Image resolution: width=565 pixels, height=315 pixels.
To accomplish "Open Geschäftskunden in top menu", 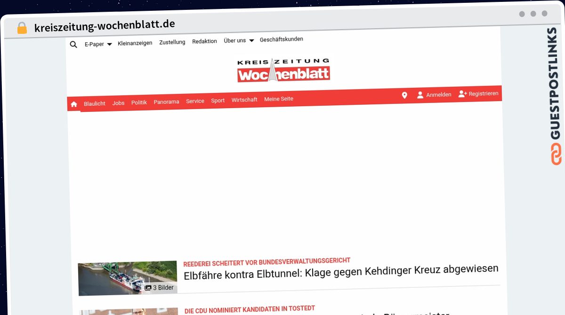I will [282, 39].
